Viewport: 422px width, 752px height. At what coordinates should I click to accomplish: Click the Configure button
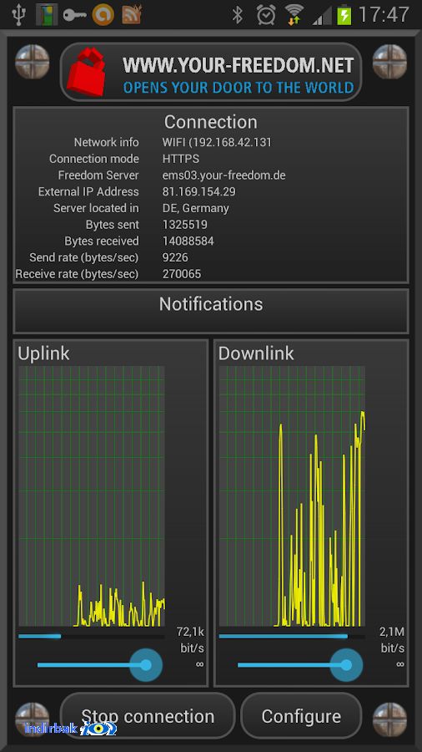click(x=301, y=716)
